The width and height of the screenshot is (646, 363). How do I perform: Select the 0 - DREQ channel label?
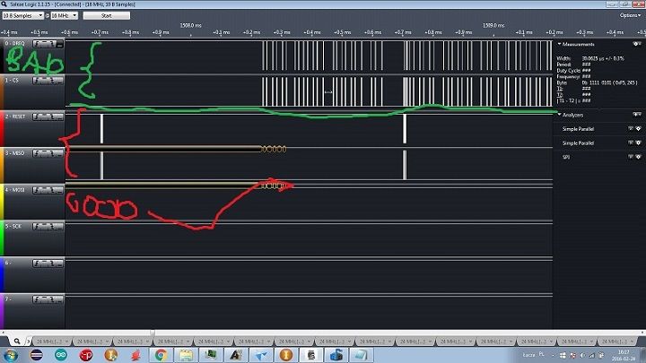15,43
